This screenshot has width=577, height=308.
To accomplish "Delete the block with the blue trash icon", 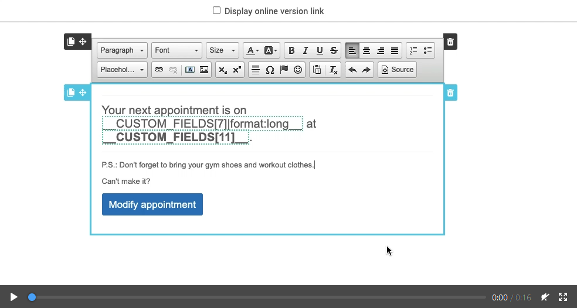I will click(450, 93).
